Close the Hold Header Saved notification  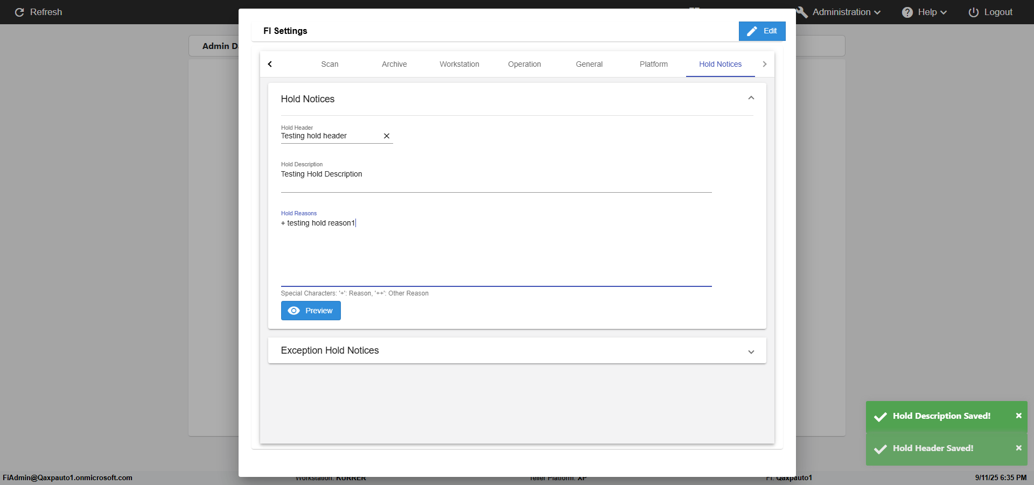pyautogui.click(x=1018, y=448)
